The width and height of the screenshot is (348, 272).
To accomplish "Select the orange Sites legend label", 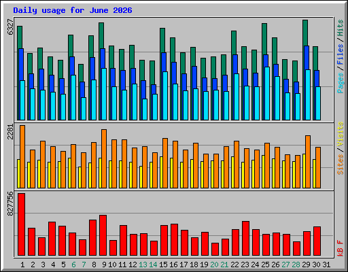I will [341, 165].
